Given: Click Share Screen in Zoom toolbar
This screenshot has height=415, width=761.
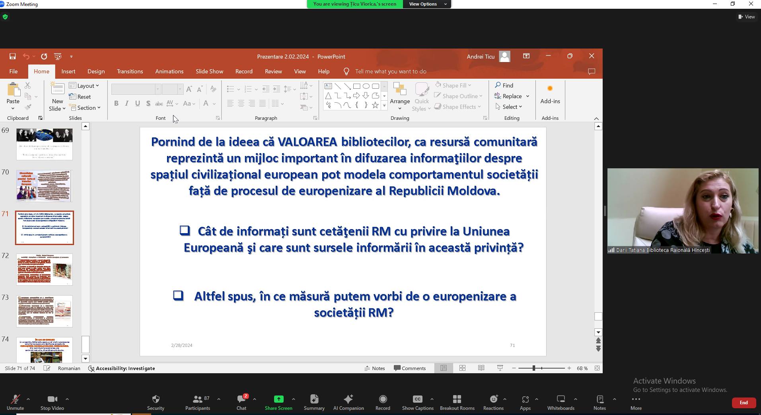Looking at the screenshot, I should pos(278,402).
